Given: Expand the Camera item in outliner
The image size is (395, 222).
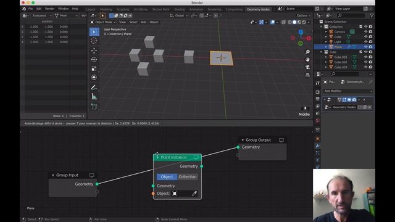Looking at the screenshot, I should coord(326,31).
